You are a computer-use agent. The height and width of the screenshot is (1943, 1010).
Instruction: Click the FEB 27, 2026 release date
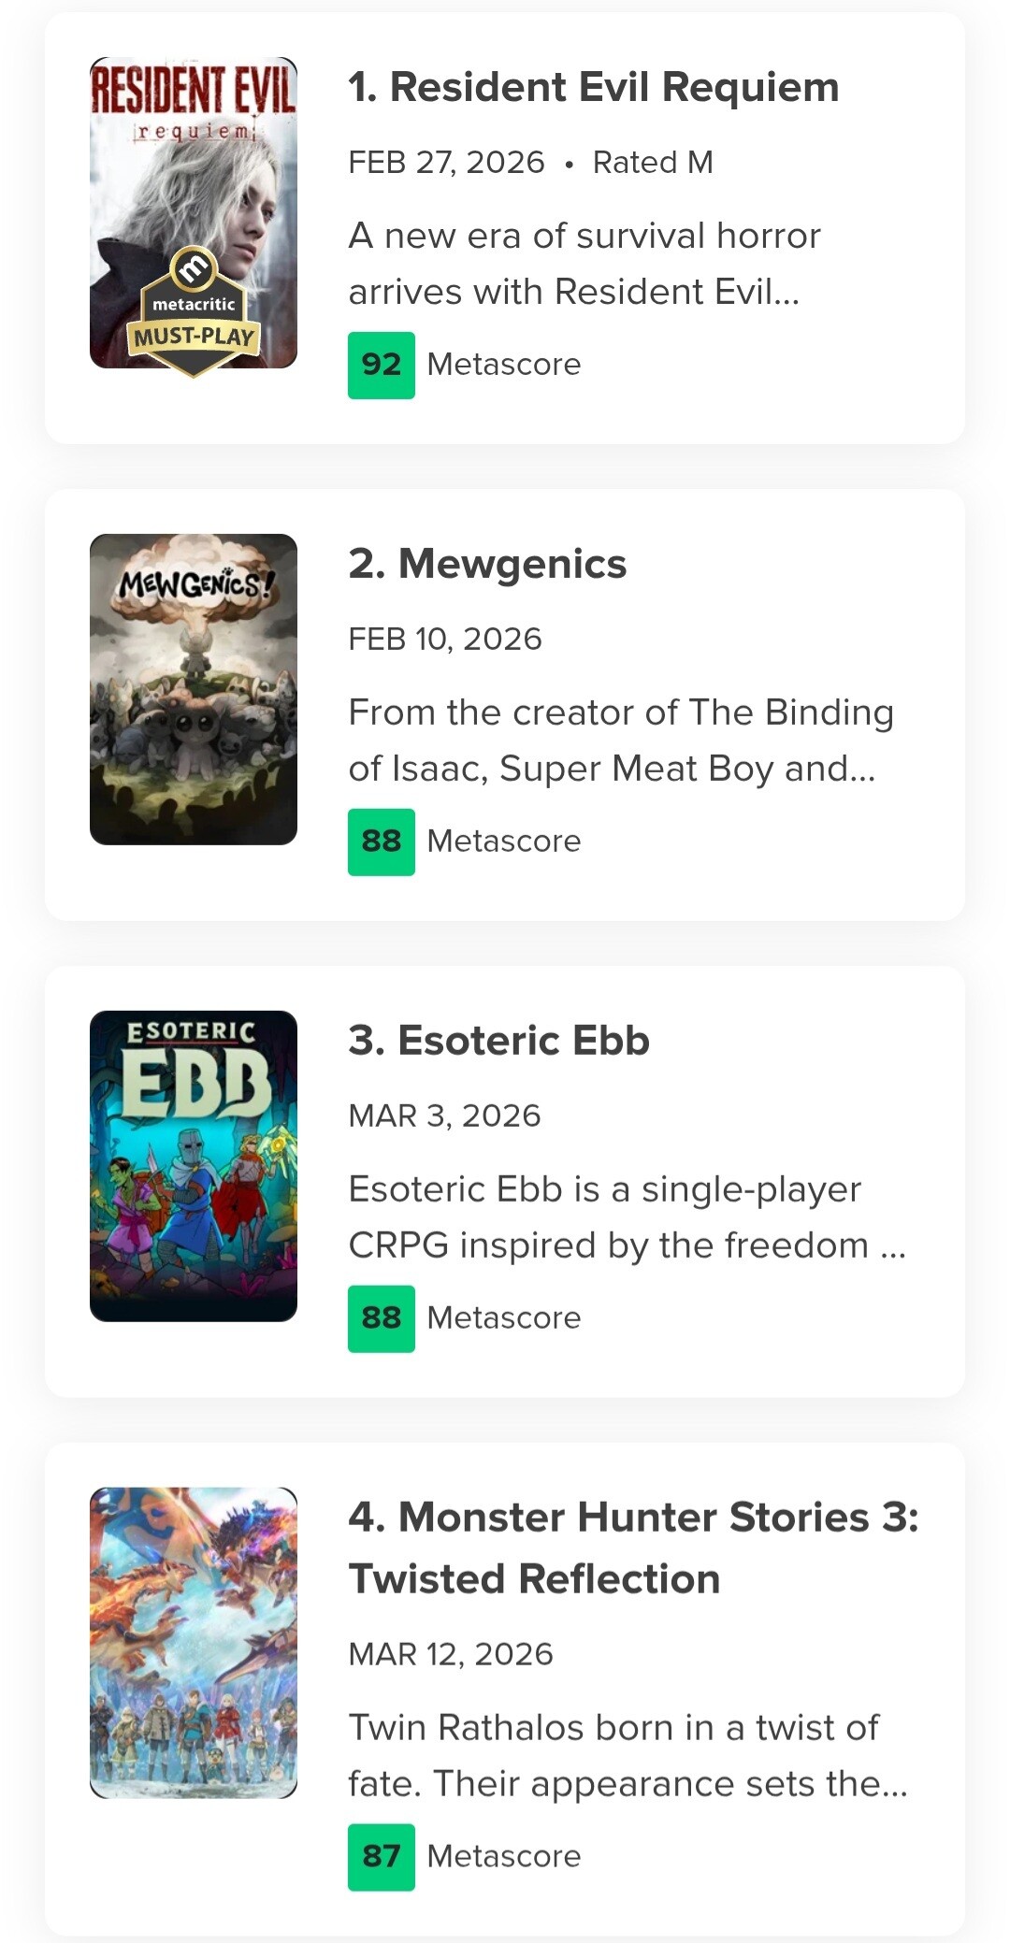tap(446, 163)
